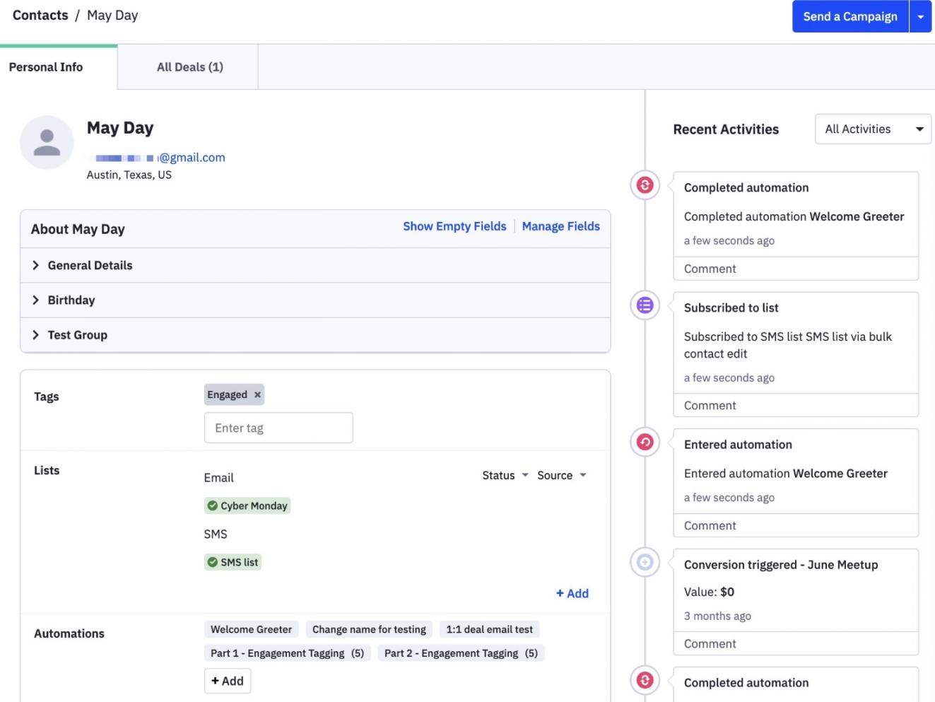
Task: Click the Send a Campaign button
Action: click(850, 16)
